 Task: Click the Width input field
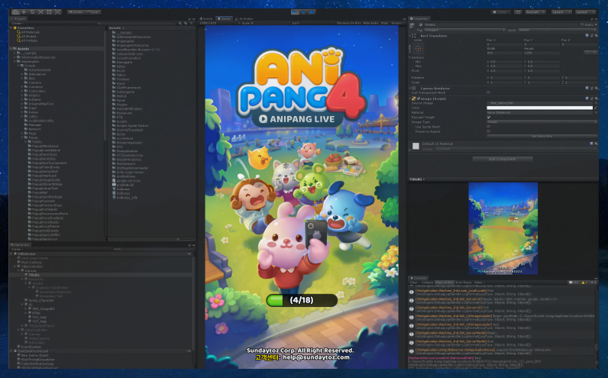(504, 53)
